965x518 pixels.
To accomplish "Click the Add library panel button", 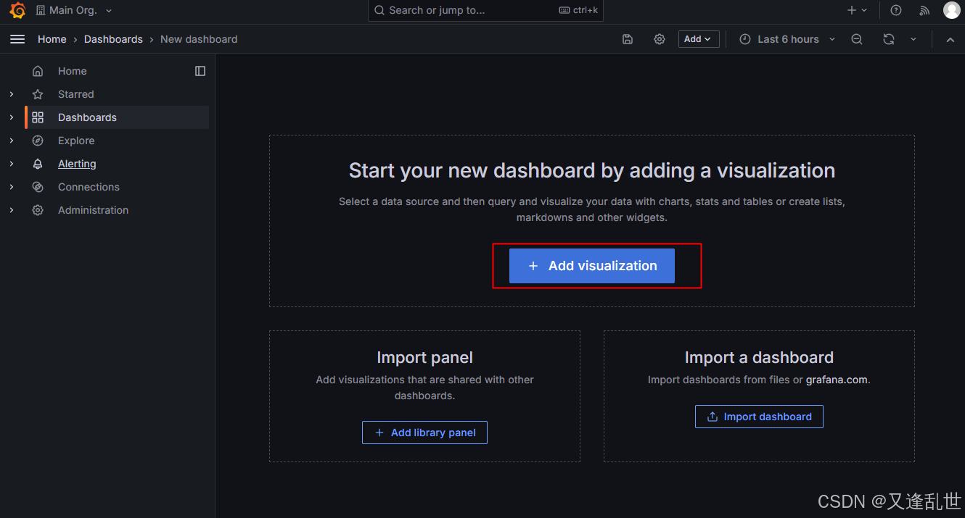I will tap(424, 433).
